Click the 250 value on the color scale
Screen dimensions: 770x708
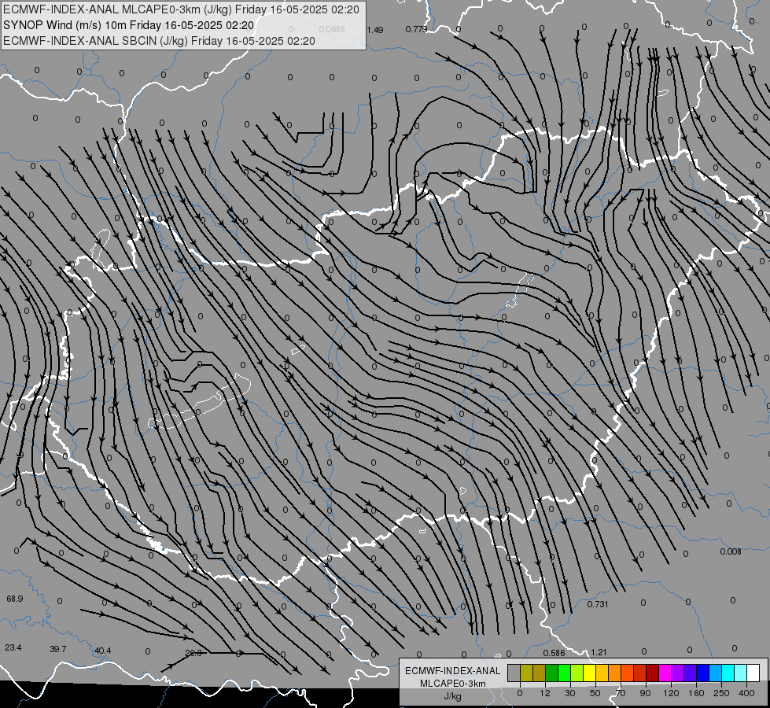[721, 693]
